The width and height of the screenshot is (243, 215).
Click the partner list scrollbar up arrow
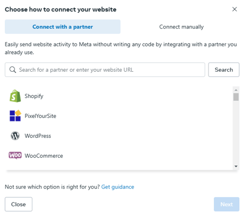pos(236,90)
